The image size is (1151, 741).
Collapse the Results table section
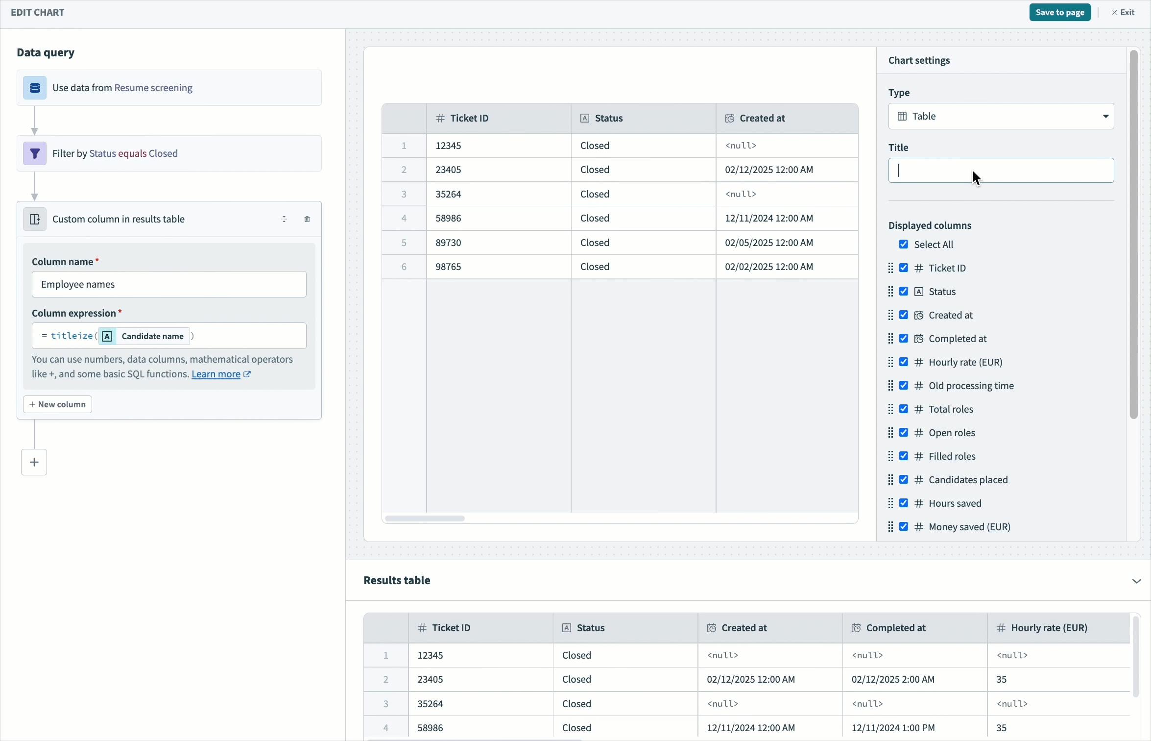tap(1137, 581)
